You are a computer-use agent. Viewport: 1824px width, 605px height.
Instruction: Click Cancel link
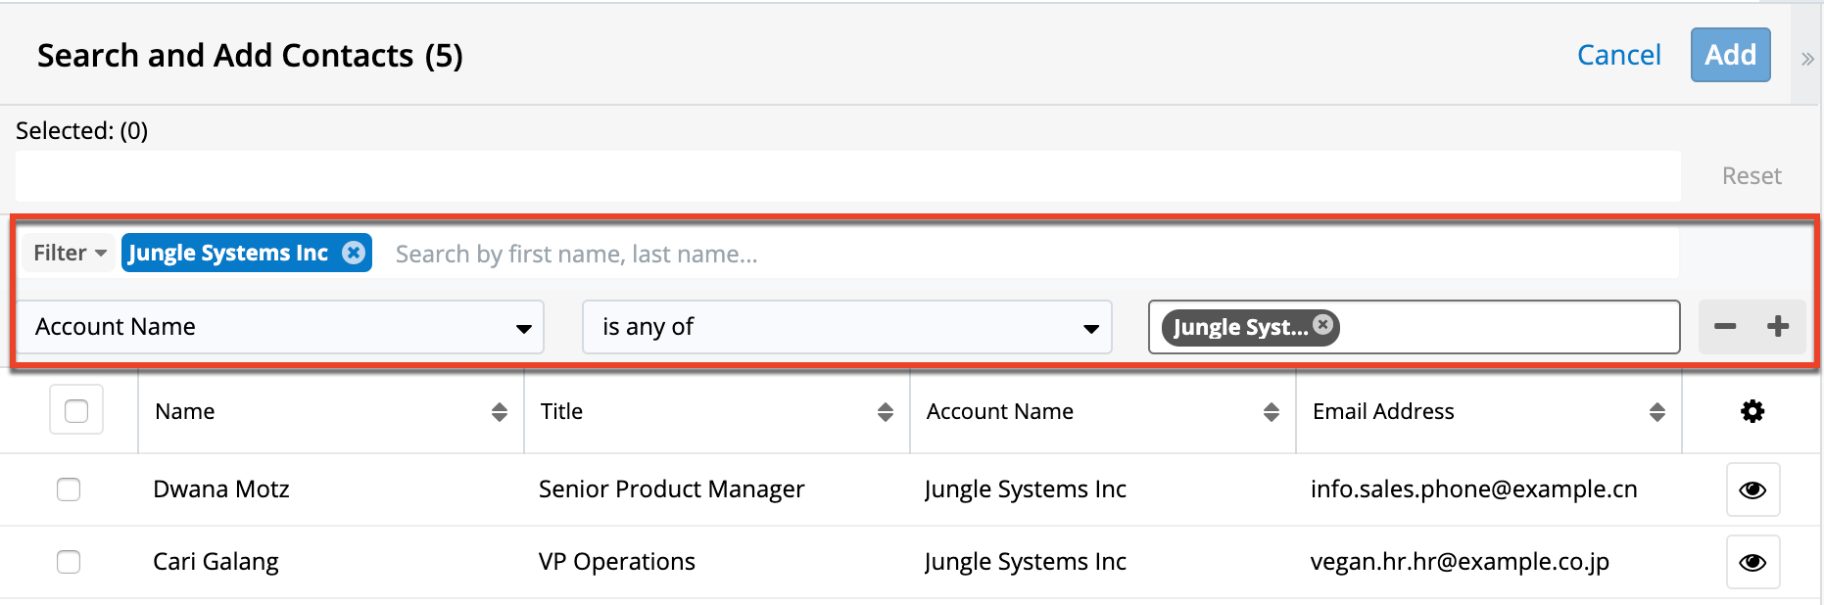(1619, 55)
